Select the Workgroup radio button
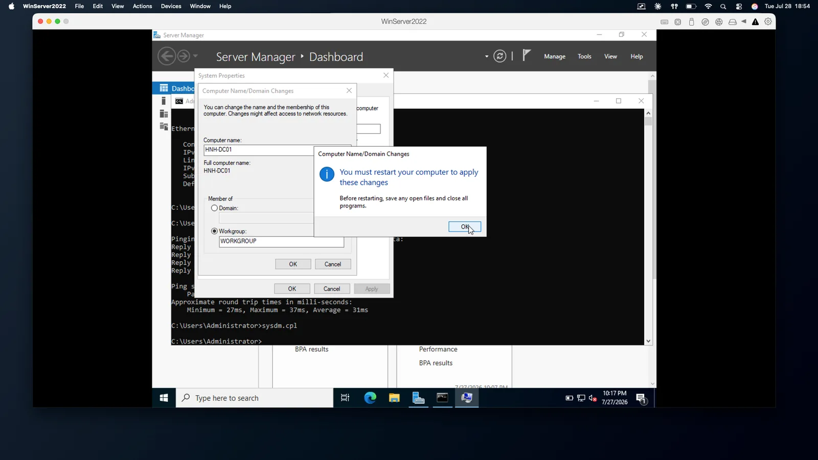 coord(214,231)
